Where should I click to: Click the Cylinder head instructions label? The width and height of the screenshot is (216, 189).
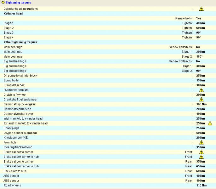click(20, 9)
